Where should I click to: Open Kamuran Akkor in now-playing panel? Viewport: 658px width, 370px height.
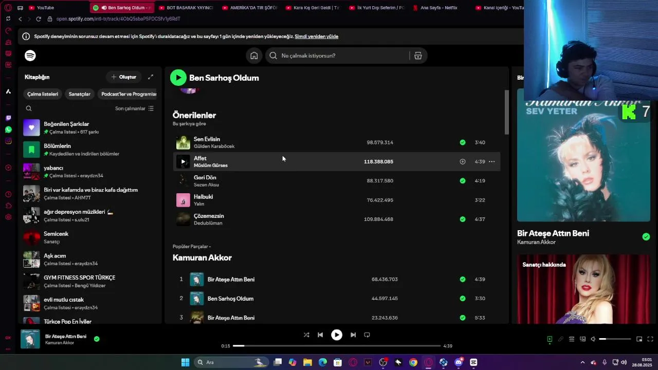pyautogui.click(x=536, y=242)
